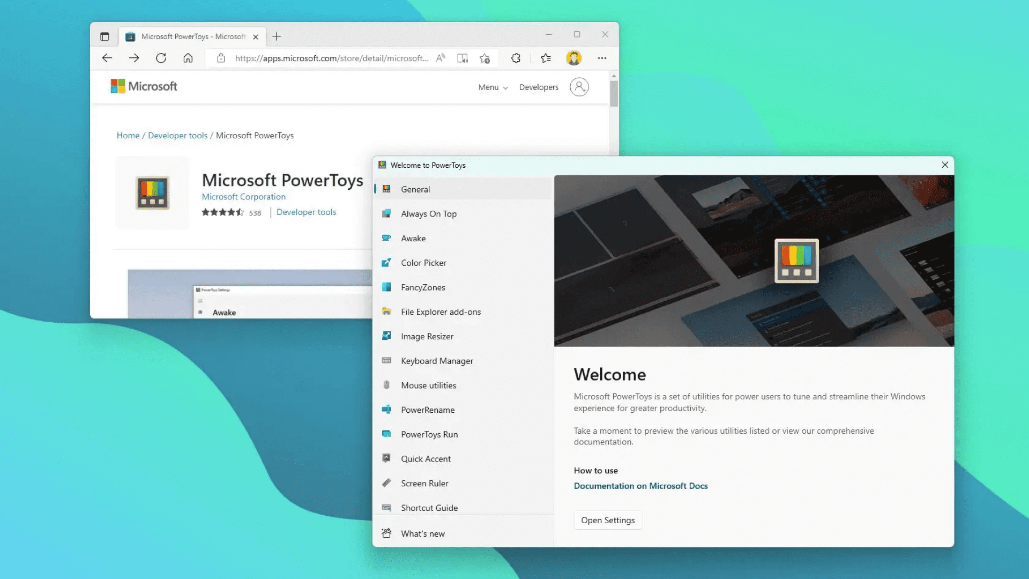1029x579 pixels.
Task: Open Documentation on Microsoft Docs link
Action: coord(640,486)
